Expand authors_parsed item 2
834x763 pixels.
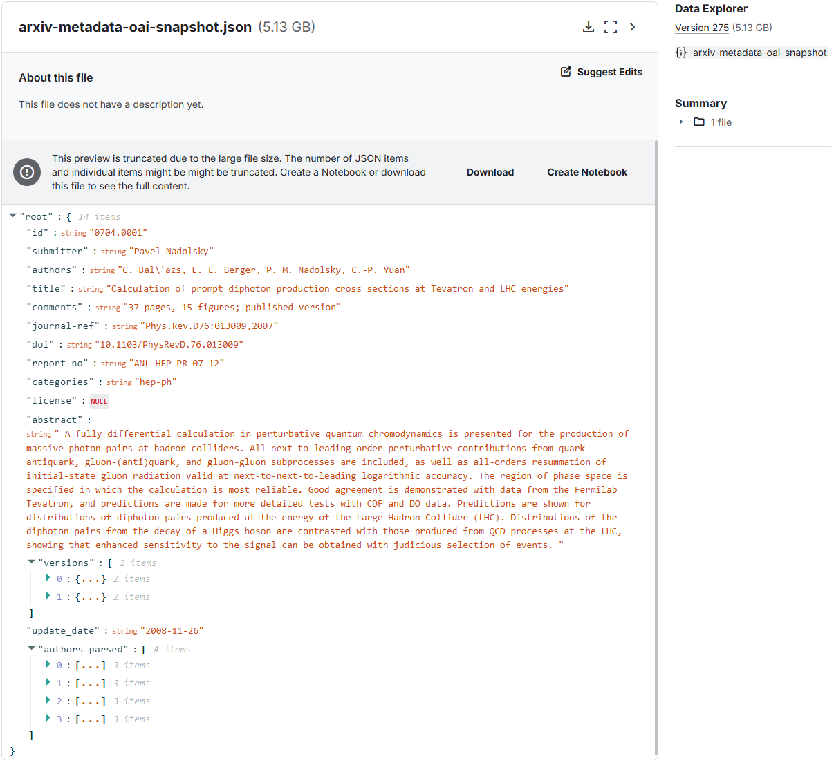click(48, 700)
